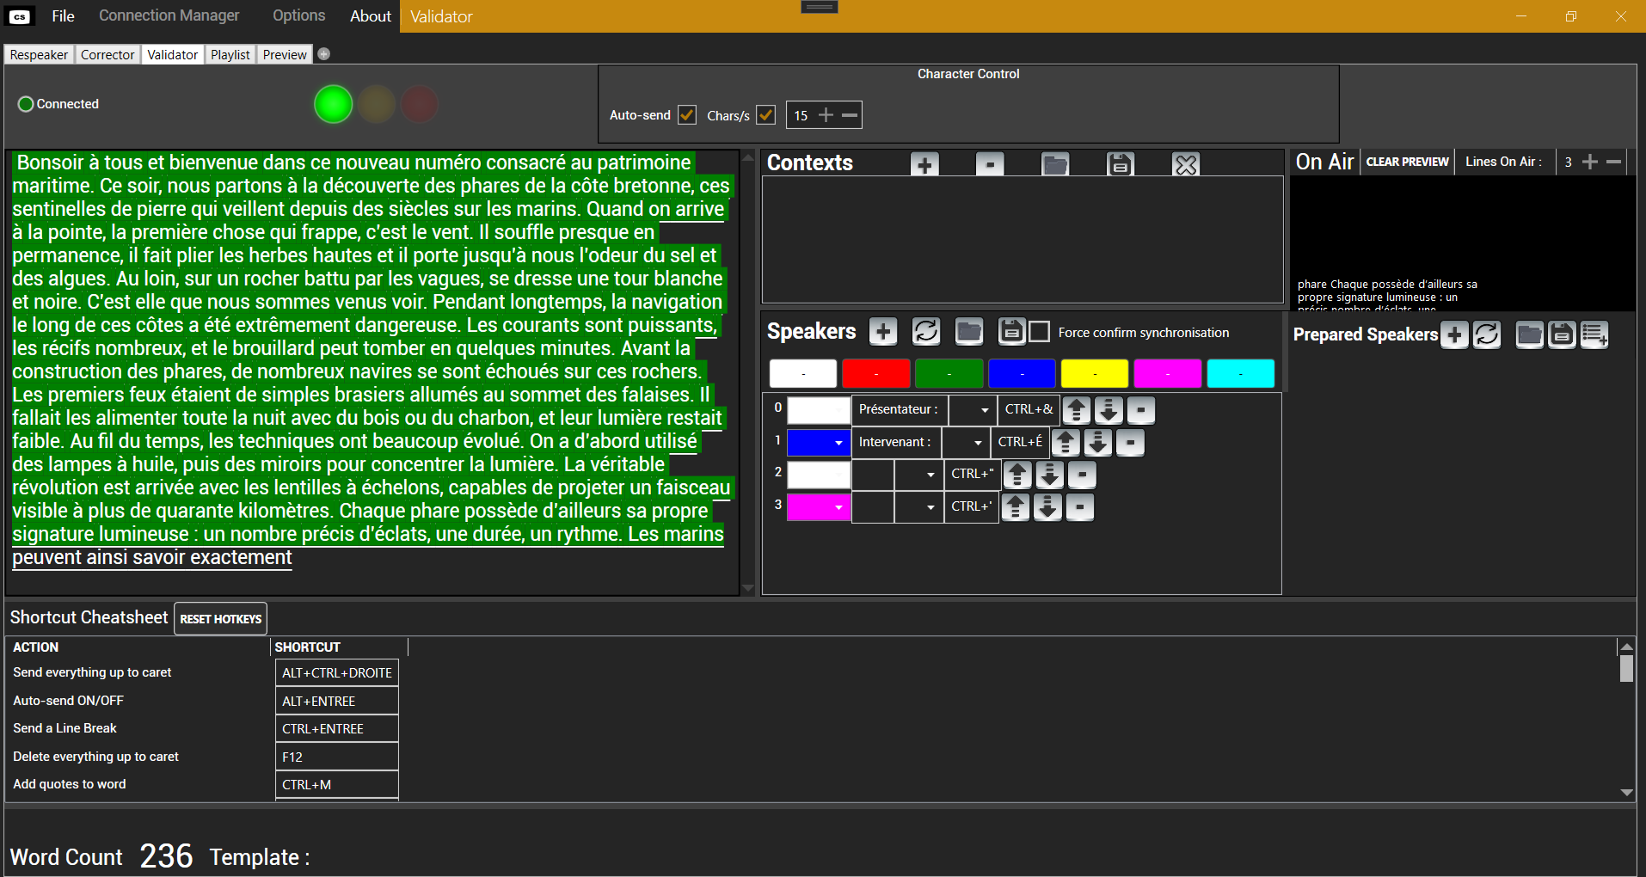Add a new context with plus icon

click(924, 164)
